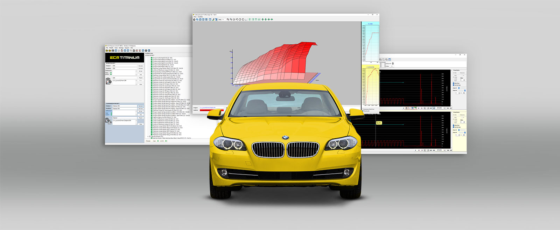Click the first yellow folder icon in ECM Titanium toolbar
This screenshot has width=560, height=230.
point(107,51)
